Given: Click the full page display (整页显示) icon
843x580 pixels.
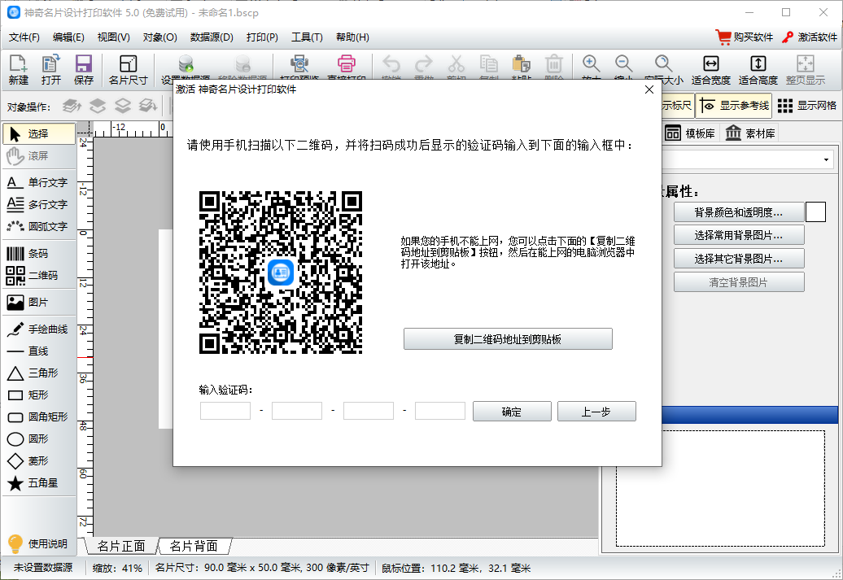Looking at the screenshot, I should coord(806,69).
